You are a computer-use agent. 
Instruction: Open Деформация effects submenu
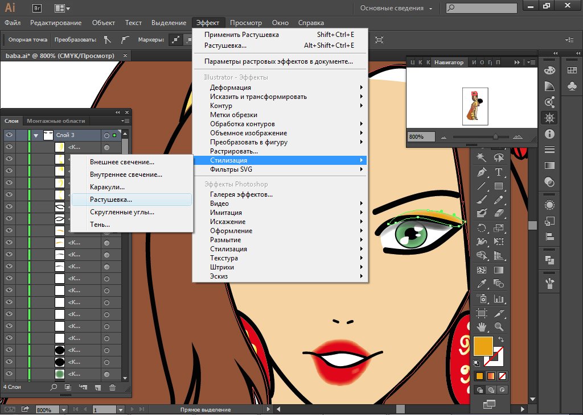[280, 88]
